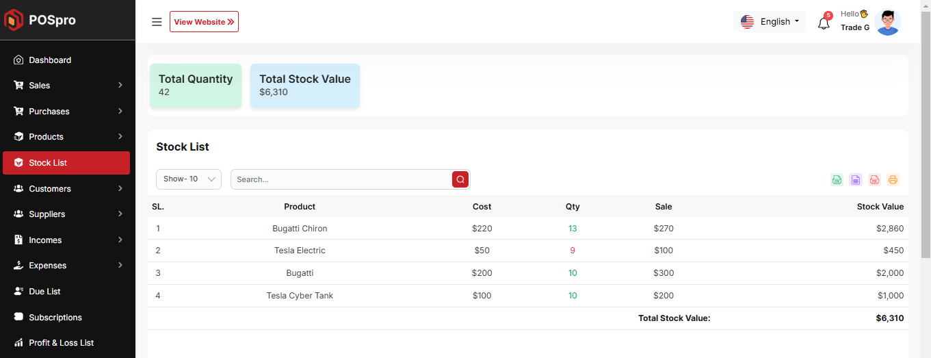Click the page vertical scrollbar
The height and width of the screenshot is (358, 931).
pyautogui.click(x=926, y=137)
